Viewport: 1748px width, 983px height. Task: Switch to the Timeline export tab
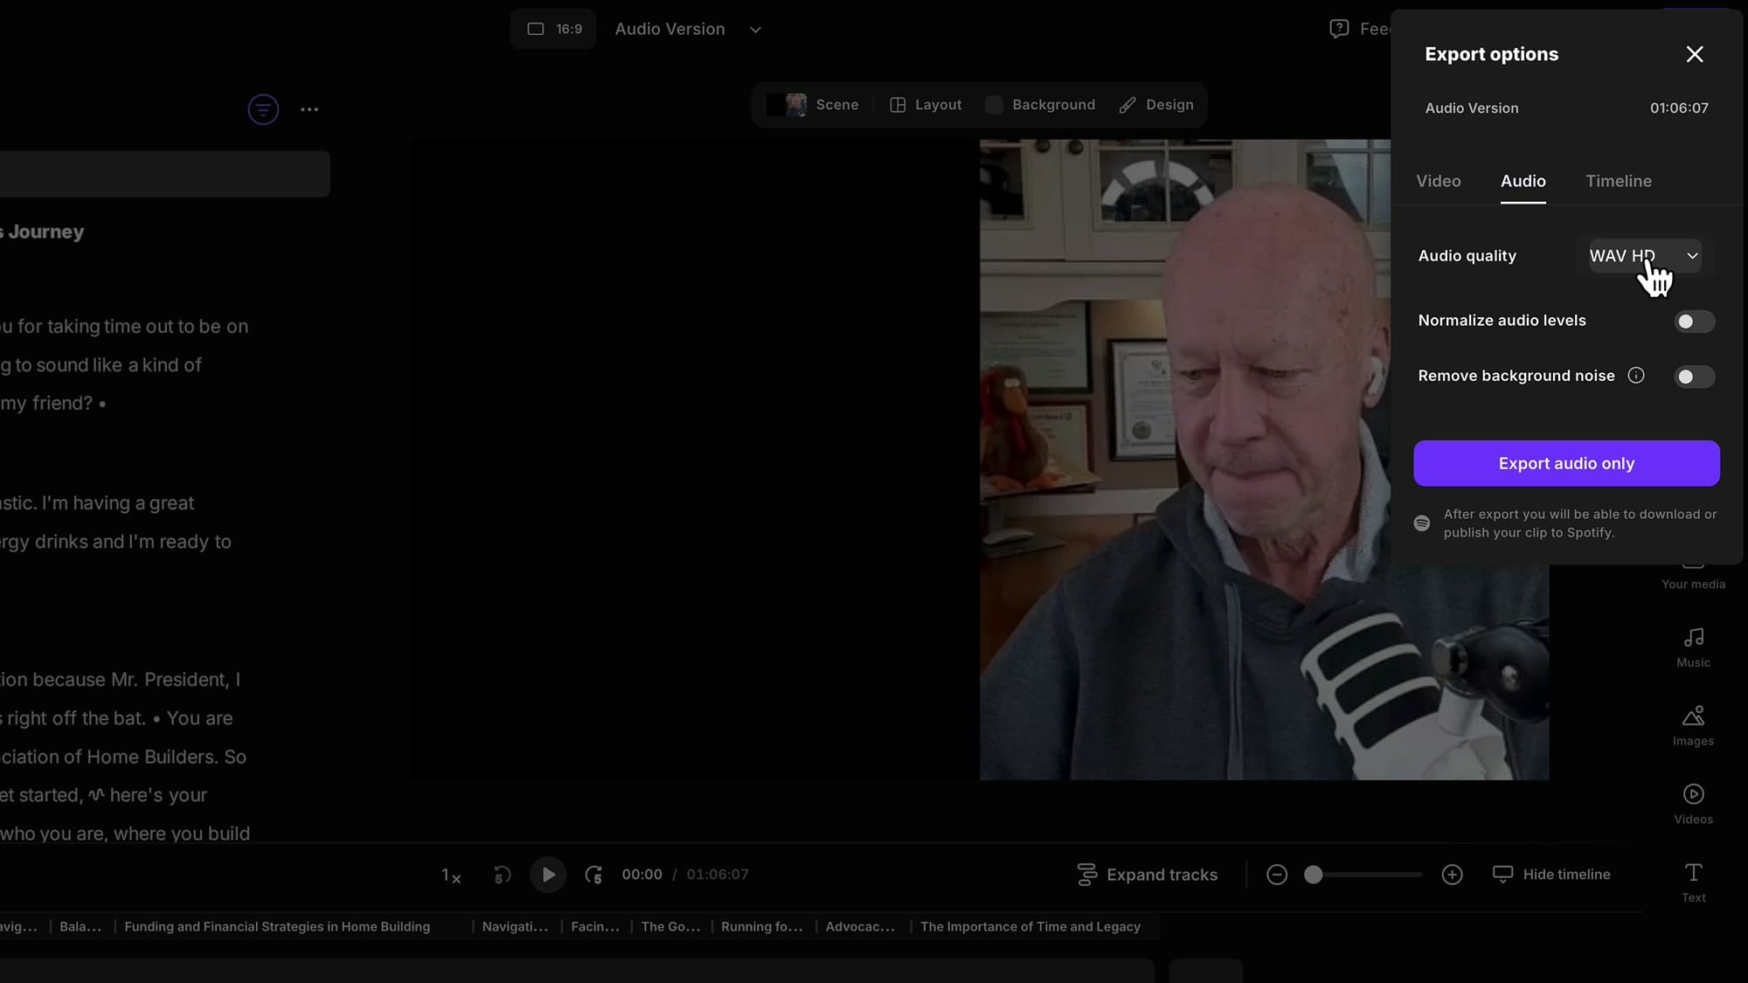(1618, 182)
